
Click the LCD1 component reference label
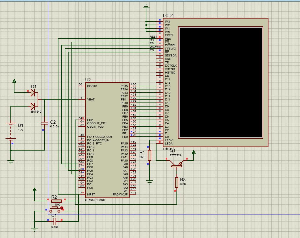(x=168, y=16)
